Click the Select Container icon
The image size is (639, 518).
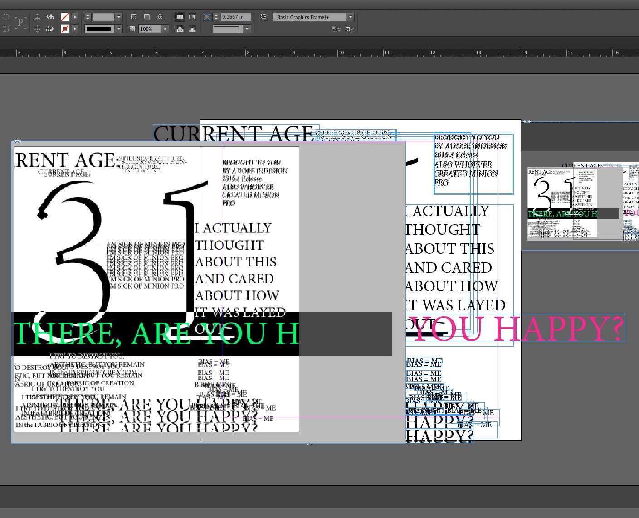coord(38,17)
